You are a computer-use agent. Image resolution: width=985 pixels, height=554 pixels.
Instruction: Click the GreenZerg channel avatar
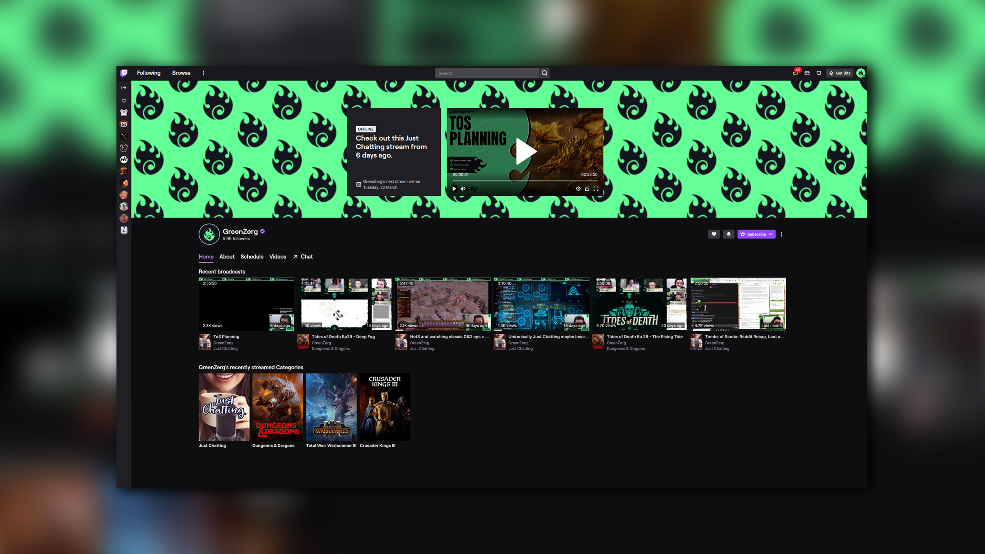(x=209, y=234)
